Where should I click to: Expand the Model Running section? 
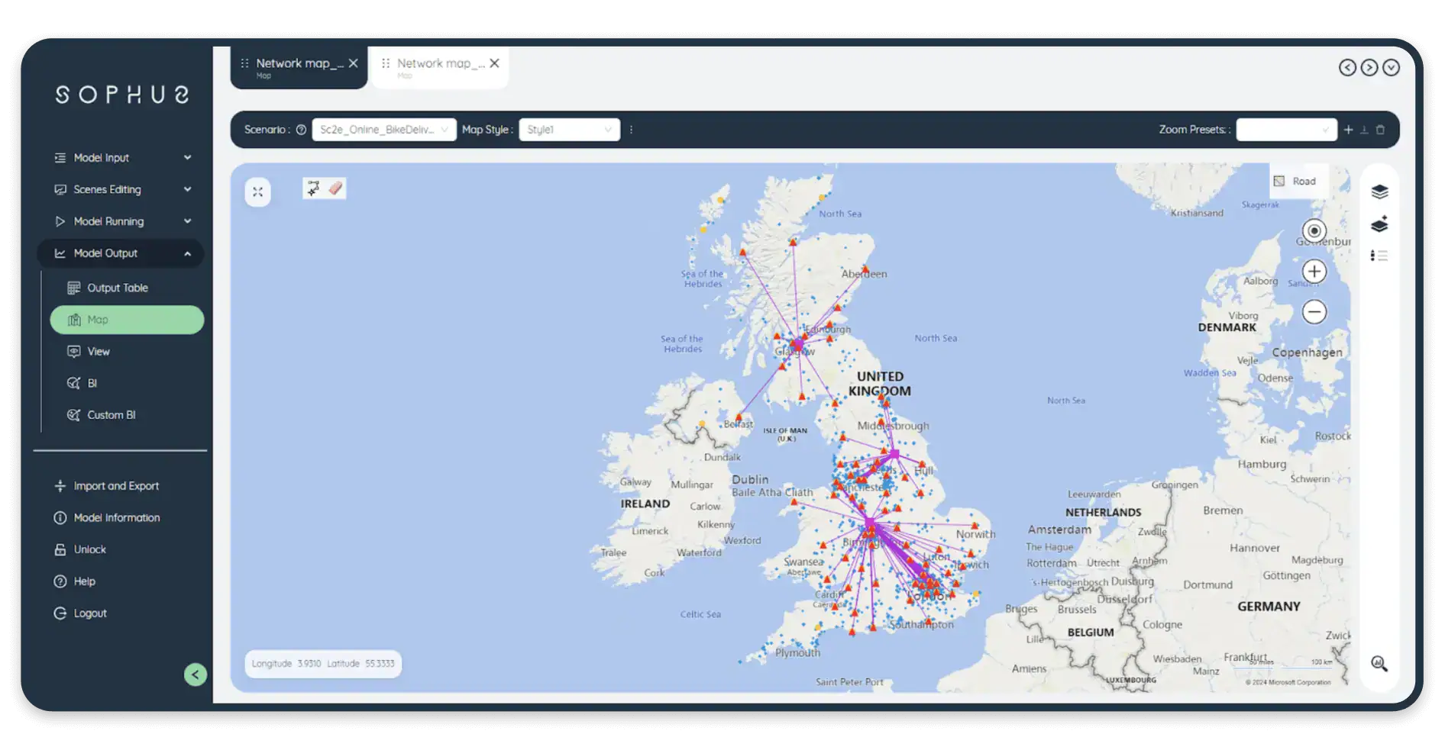[x=121, y=221]
